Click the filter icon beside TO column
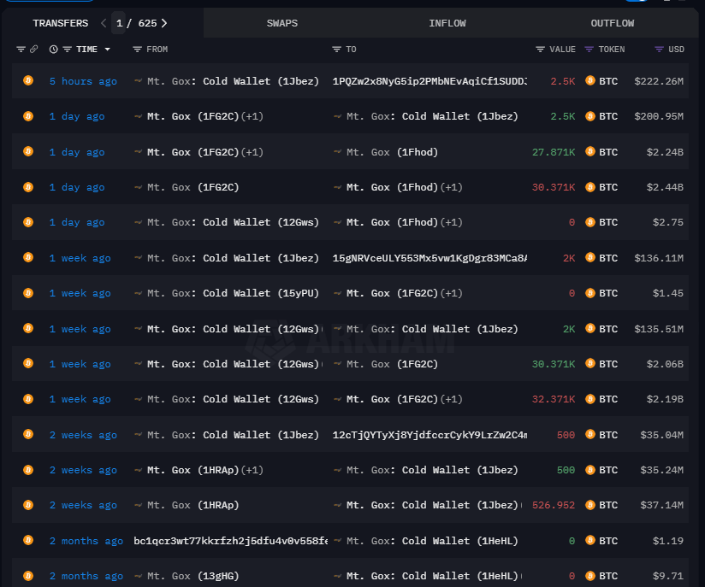This screenshot has height=587, width=705. [x=337, y=50]
